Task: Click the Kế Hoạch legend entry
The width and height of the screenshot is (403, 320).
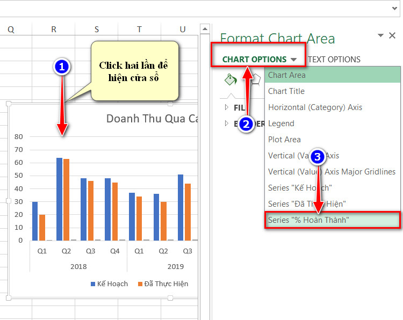Action: (x=110, y=284)
